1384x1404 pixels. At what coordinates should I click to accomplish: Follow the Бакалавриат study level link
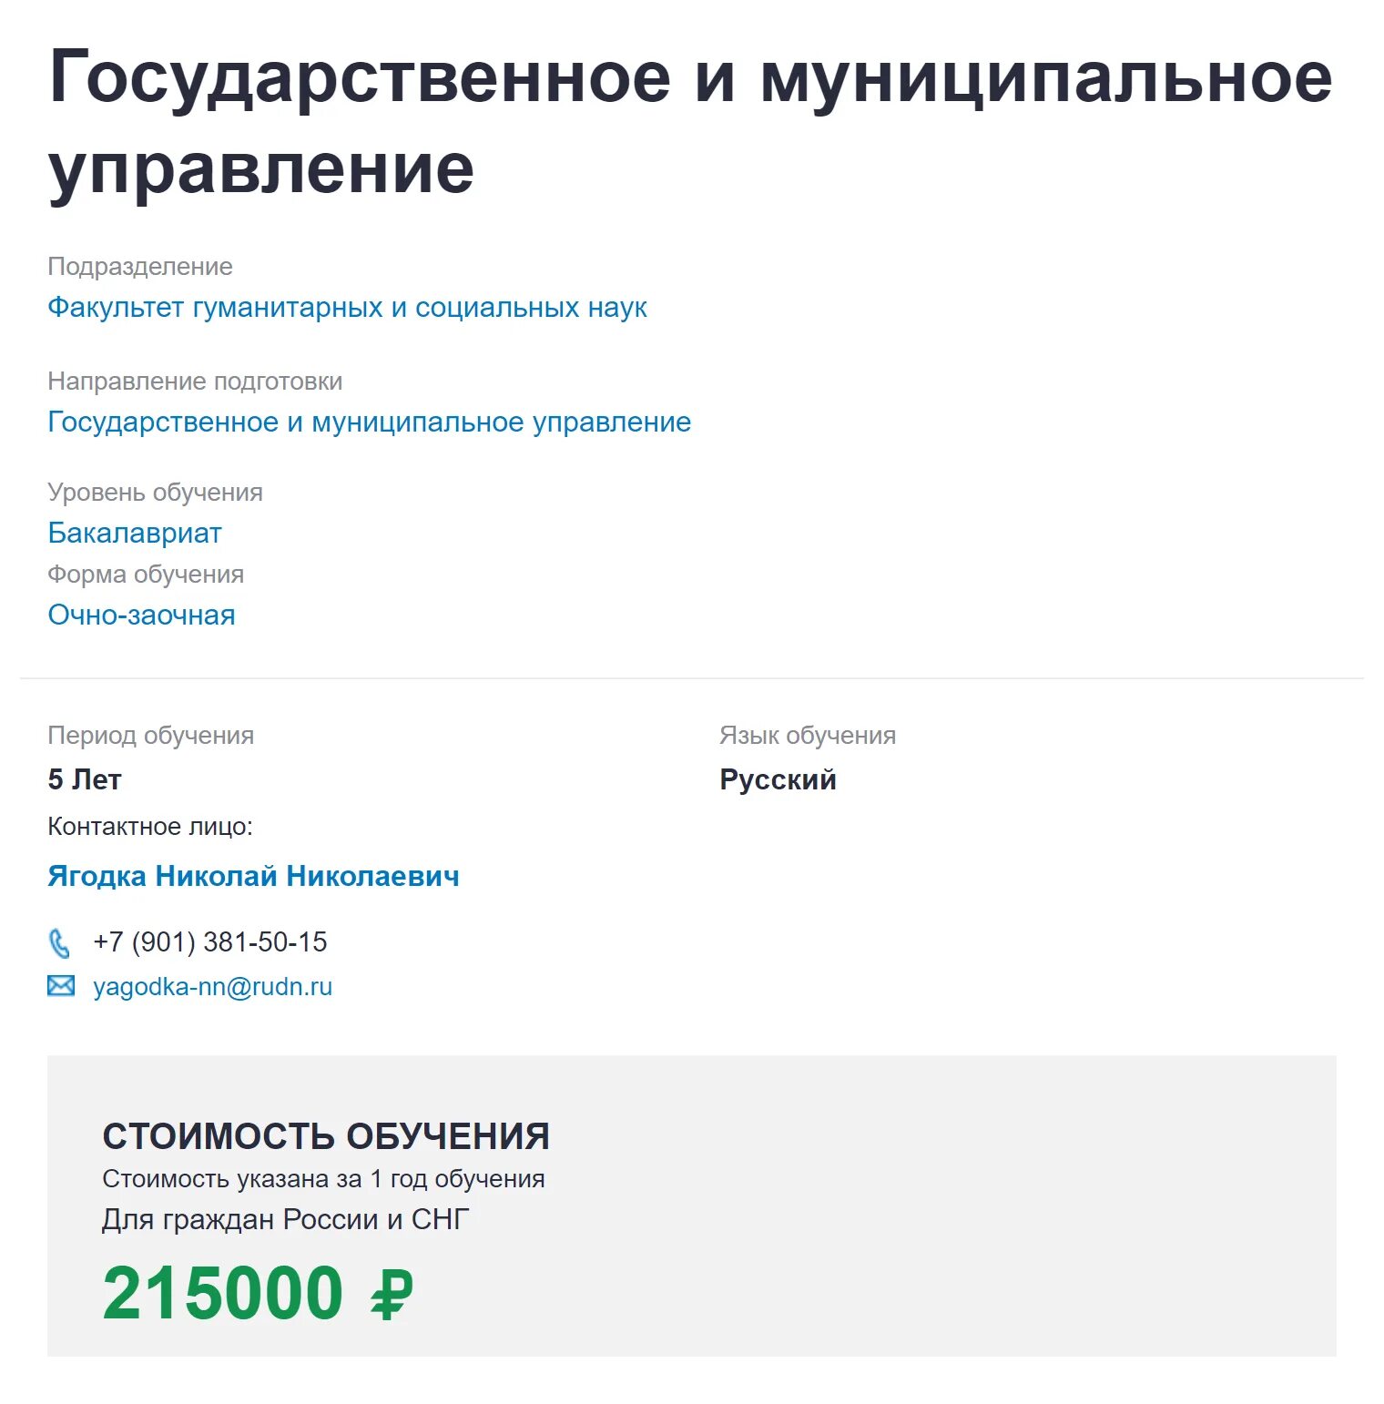(135, 534)
